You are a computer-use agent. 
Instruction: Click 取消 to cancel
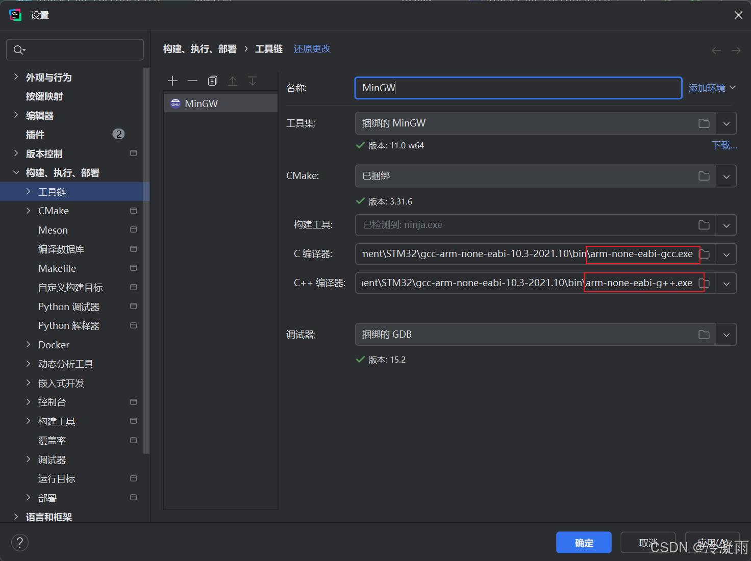(x=648, y=542)
